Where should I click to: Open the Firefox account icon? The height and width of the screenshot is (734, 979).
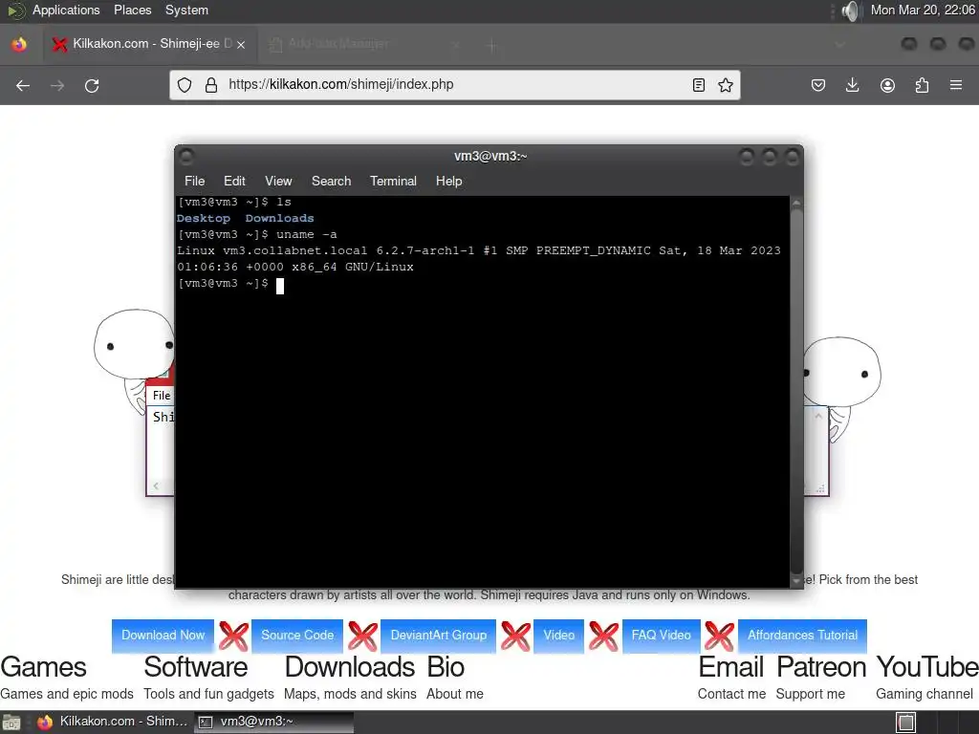[x=887, y=85]
